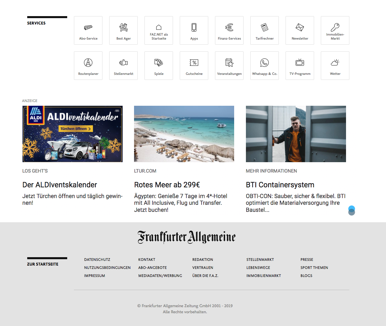Open the Abo-Service tile
Viewport: 386px width, 326px height.
coord(88,31)
